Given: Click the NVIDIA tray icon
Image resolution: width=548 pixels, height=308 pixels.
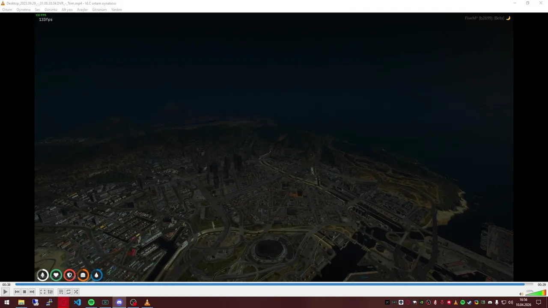Looking at the screenshot, I should coord(421,302).
